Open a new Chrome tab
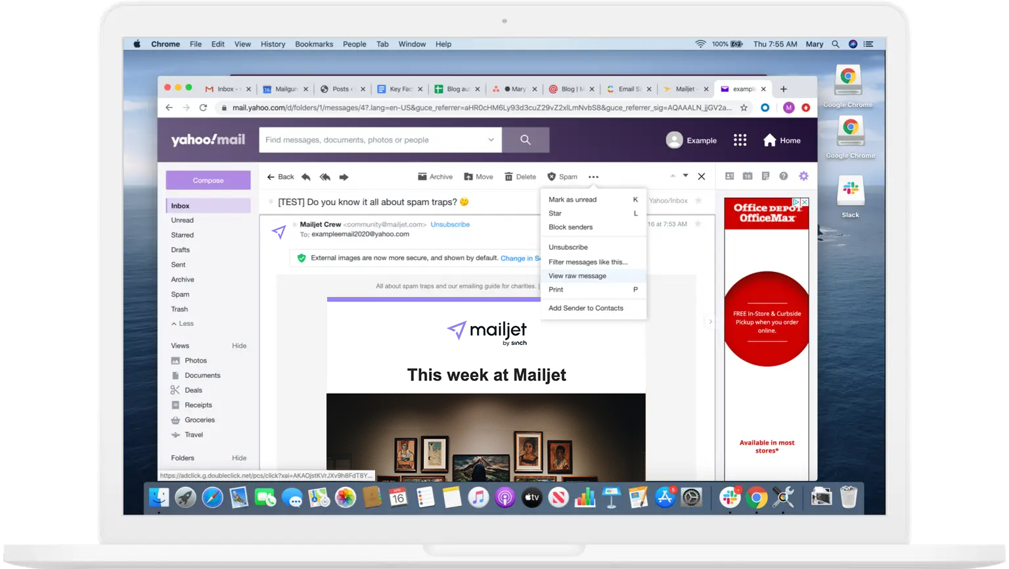This screenshot has height=569, width=1009. pos(783,89)
